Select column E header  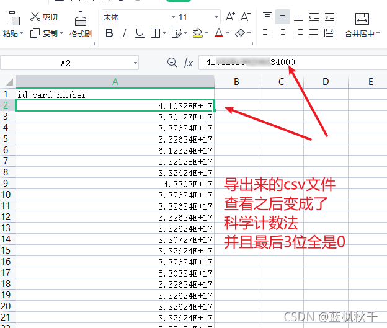[x=368, y=82]
